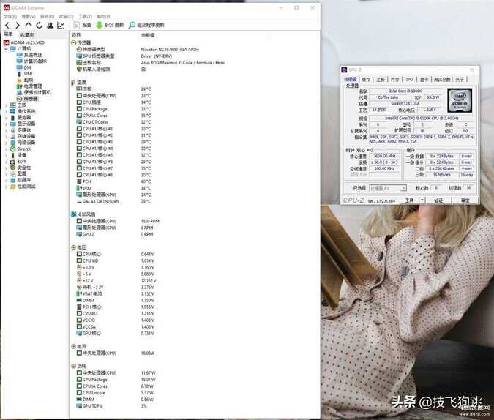Go up one level with up arrow
The height and width of the screenshot is (420, 494).
pos(29,25)
